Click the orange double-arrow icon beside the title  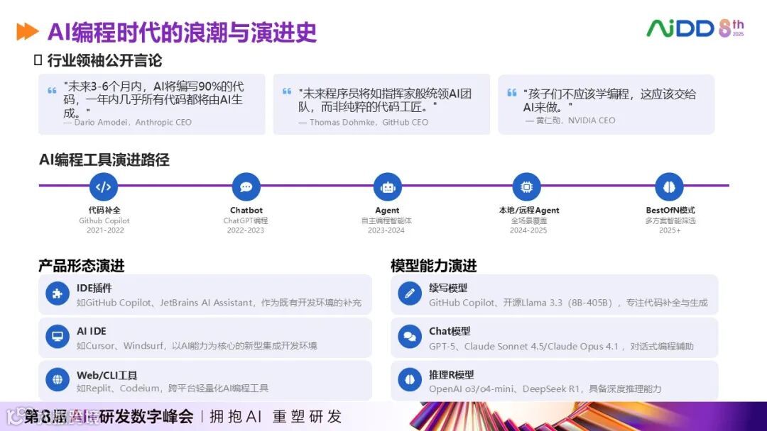click(28, 32)
